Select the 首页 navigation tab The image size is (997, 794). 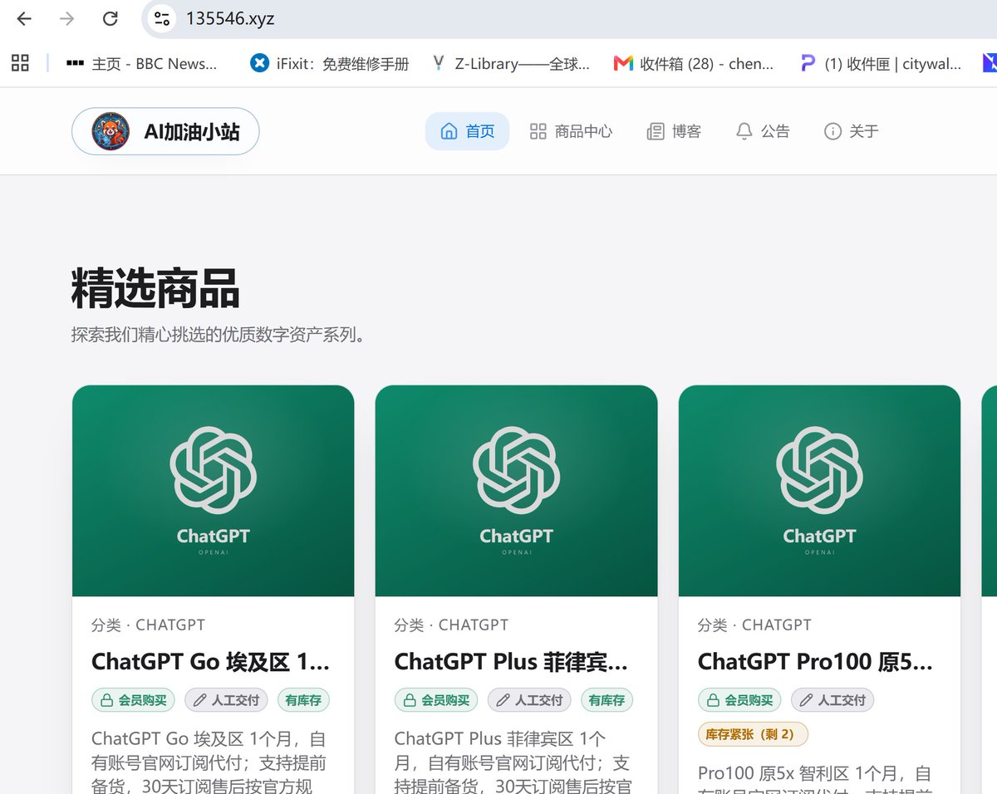click(x=467, y=131)
